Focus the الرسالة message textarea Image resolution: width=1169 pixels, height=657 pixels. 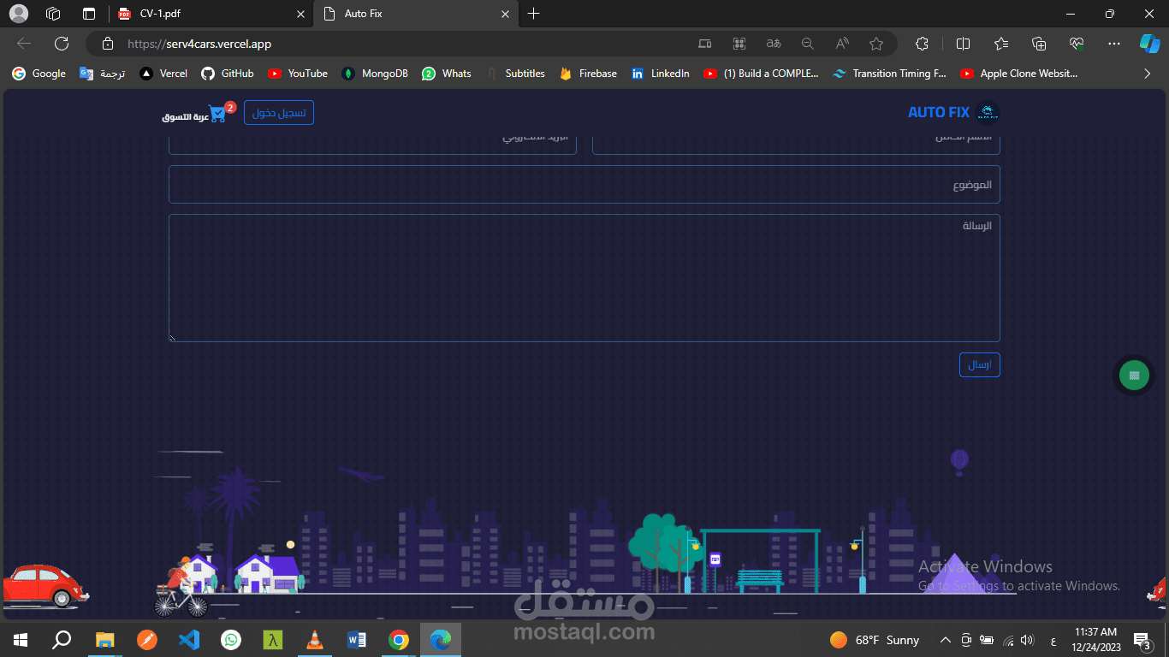tap(584, 278)
